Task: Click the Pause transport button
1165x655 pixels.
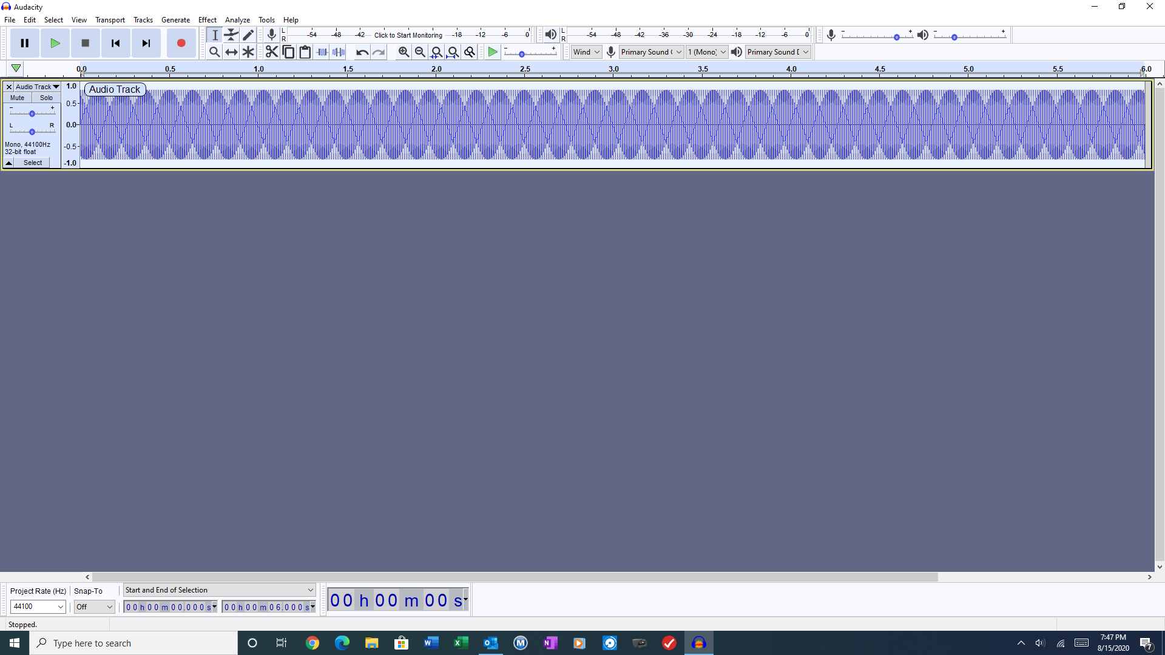Action: pos(25,43)
